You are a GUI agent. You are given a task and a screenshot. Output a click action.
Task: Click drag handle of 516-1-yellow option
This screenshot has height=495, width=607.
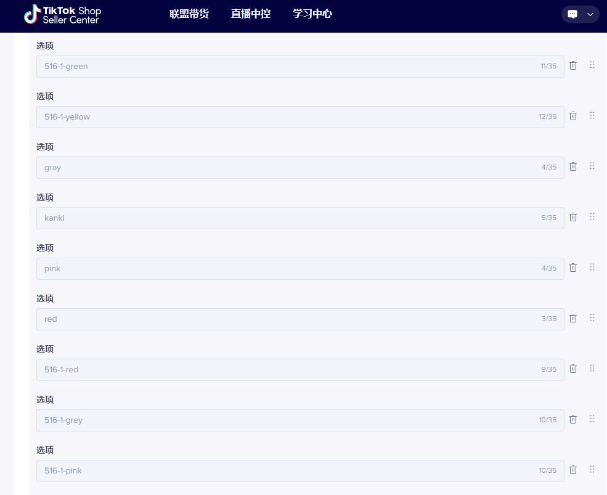pyautogui.click(x=592, y=115)
